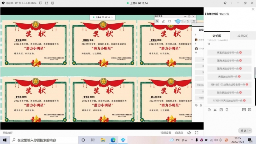The height and width of the screenshot is (144, 256).
Task: Toggle the chat history panel icon
Action: click(244, 110)
